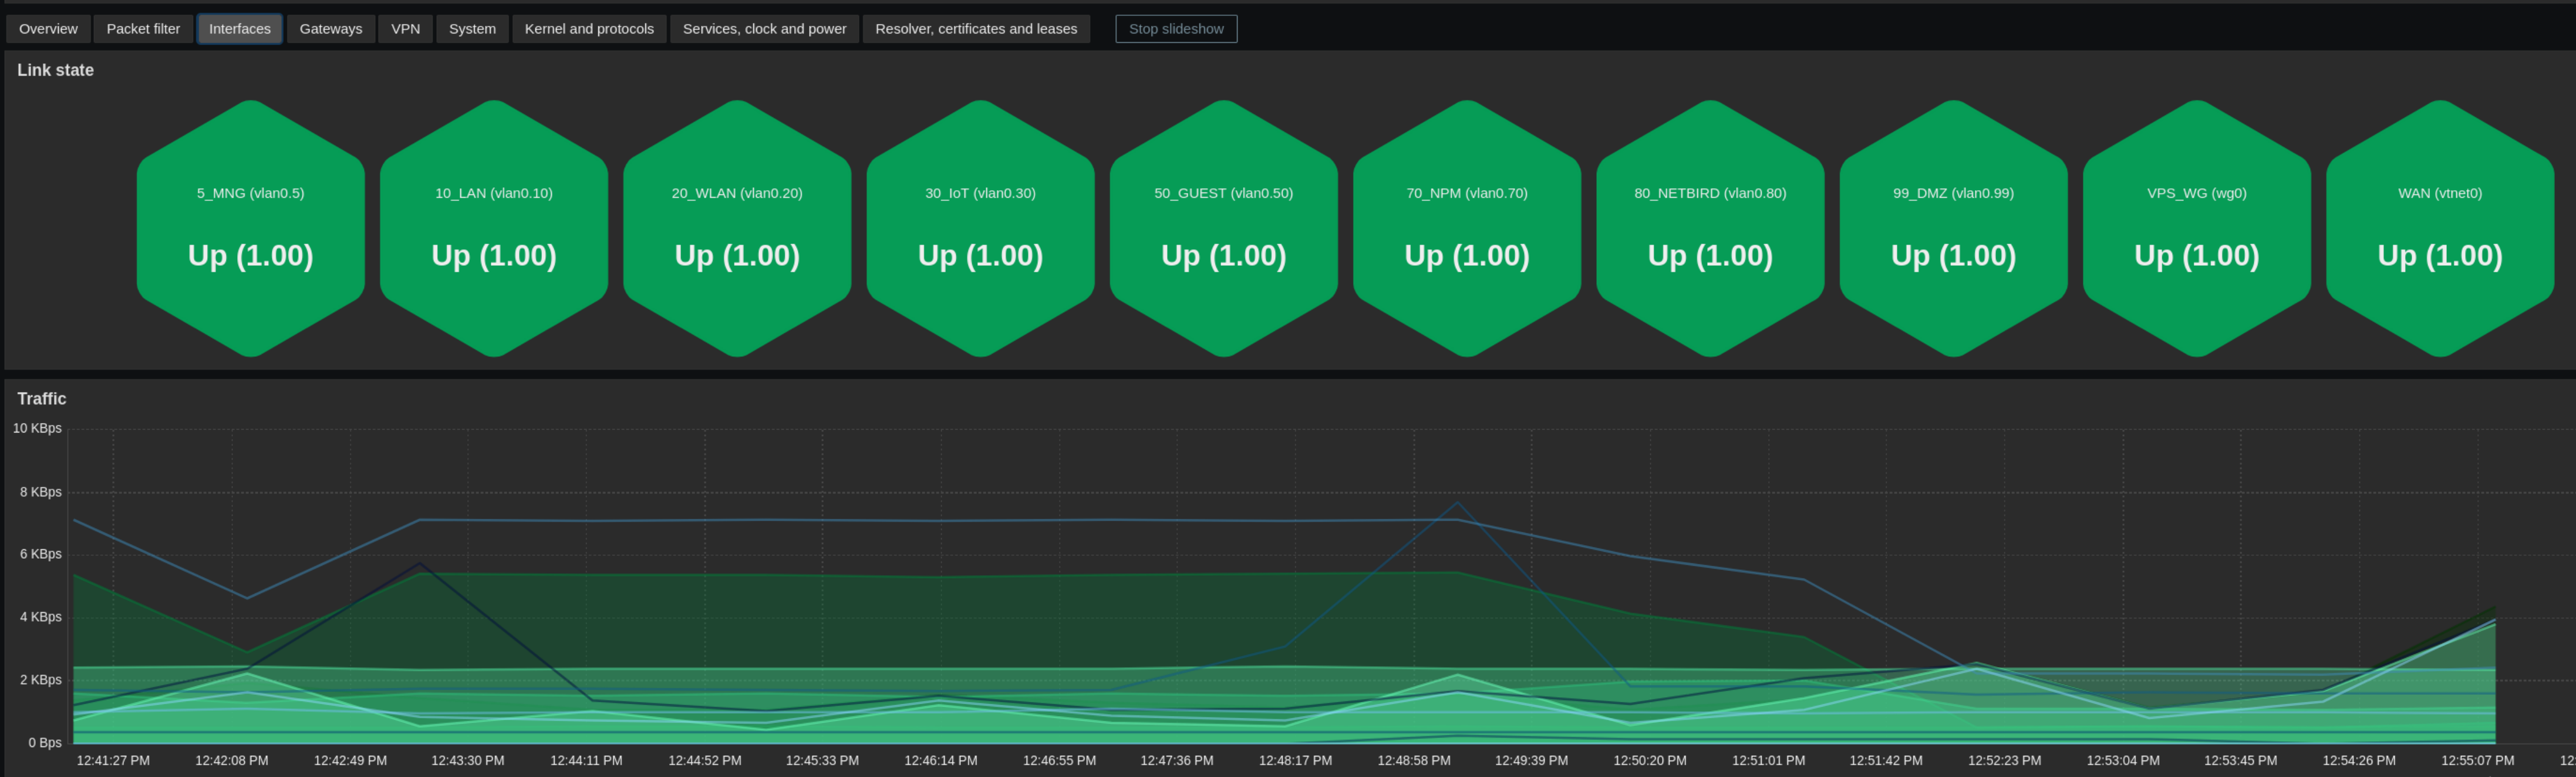
Task: Select the VPS_WG (wg0) hexagon
Action: pos(2197,228)
